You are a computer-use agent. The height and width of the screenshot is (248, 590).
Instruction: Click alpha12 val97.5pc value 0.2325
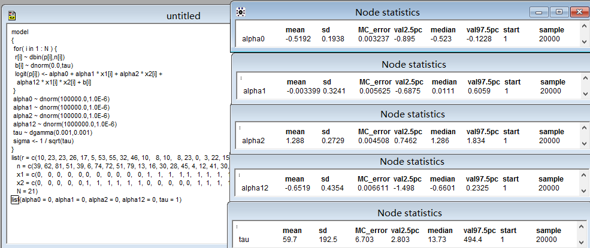click(x=478, y=187)
